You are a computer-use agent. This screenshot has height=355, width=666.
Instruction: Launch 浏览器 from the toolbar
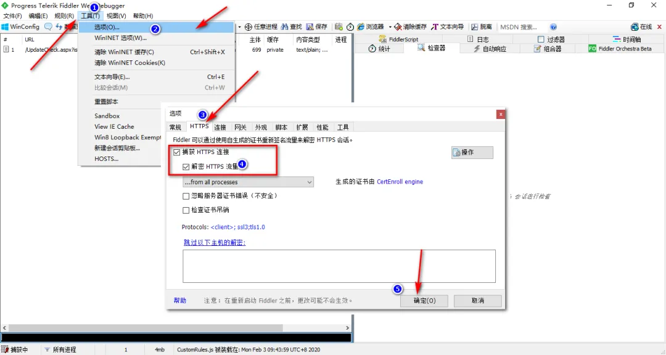pyautogui.click(x=371, y=27)
